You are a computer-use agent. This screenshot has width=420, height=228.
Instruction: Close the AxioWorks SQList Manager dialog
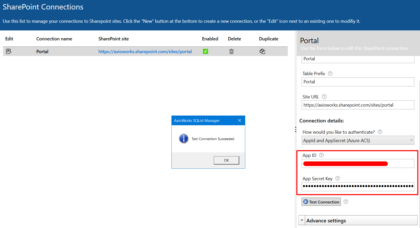pos(240,120)
